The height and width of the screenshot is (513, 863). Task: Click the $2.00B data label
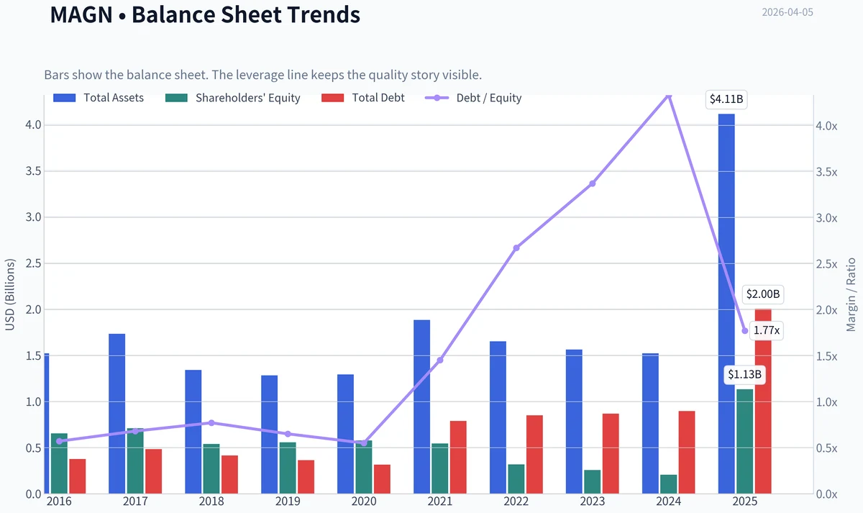pyautogui.click(x=764, y=294)
